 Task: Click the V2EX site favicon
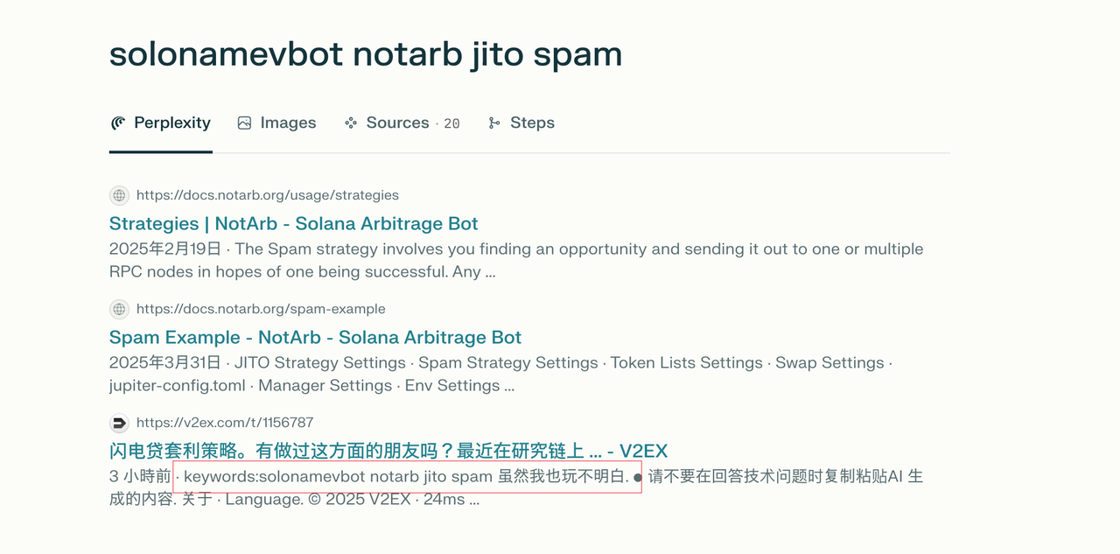119,423
